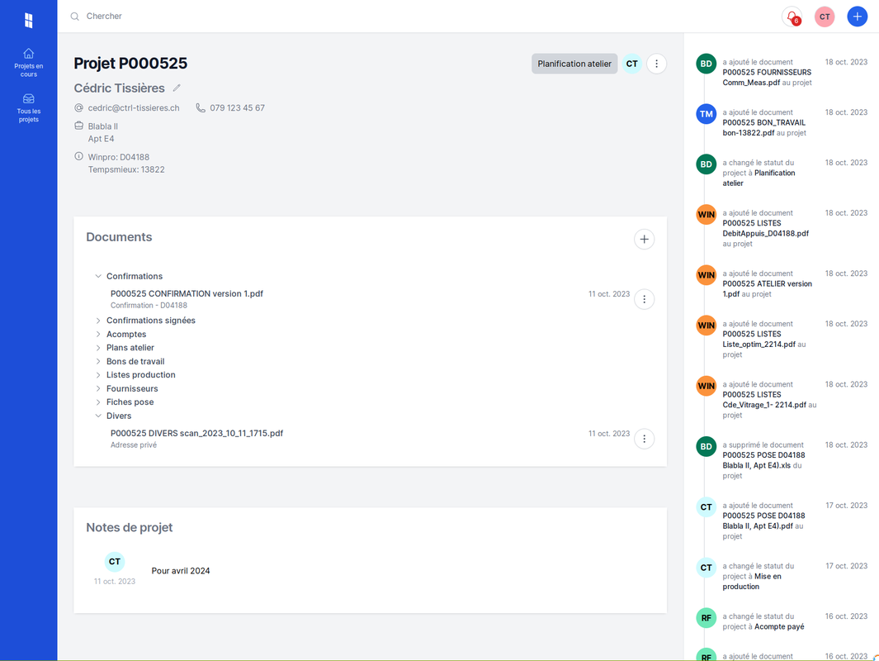Open P000525 CONFIRMATION version 1.pdf document
879x661 pixels.
pyautogui.click(x=187, y=294)
